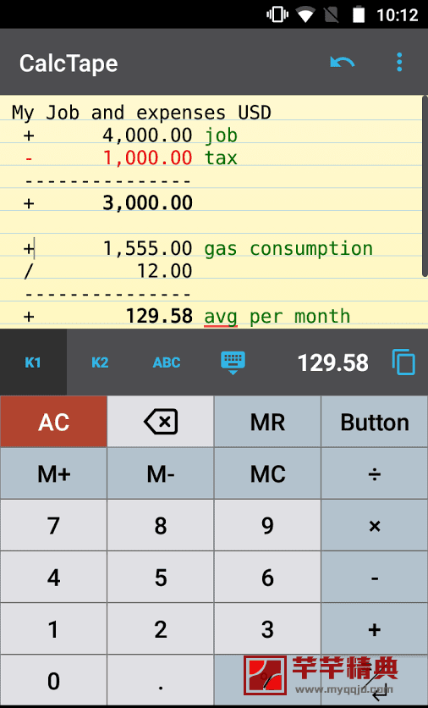The width and height of the screenshot is (428, 708).
Task: Tap the divide operator key
Action: pos(375,473)
